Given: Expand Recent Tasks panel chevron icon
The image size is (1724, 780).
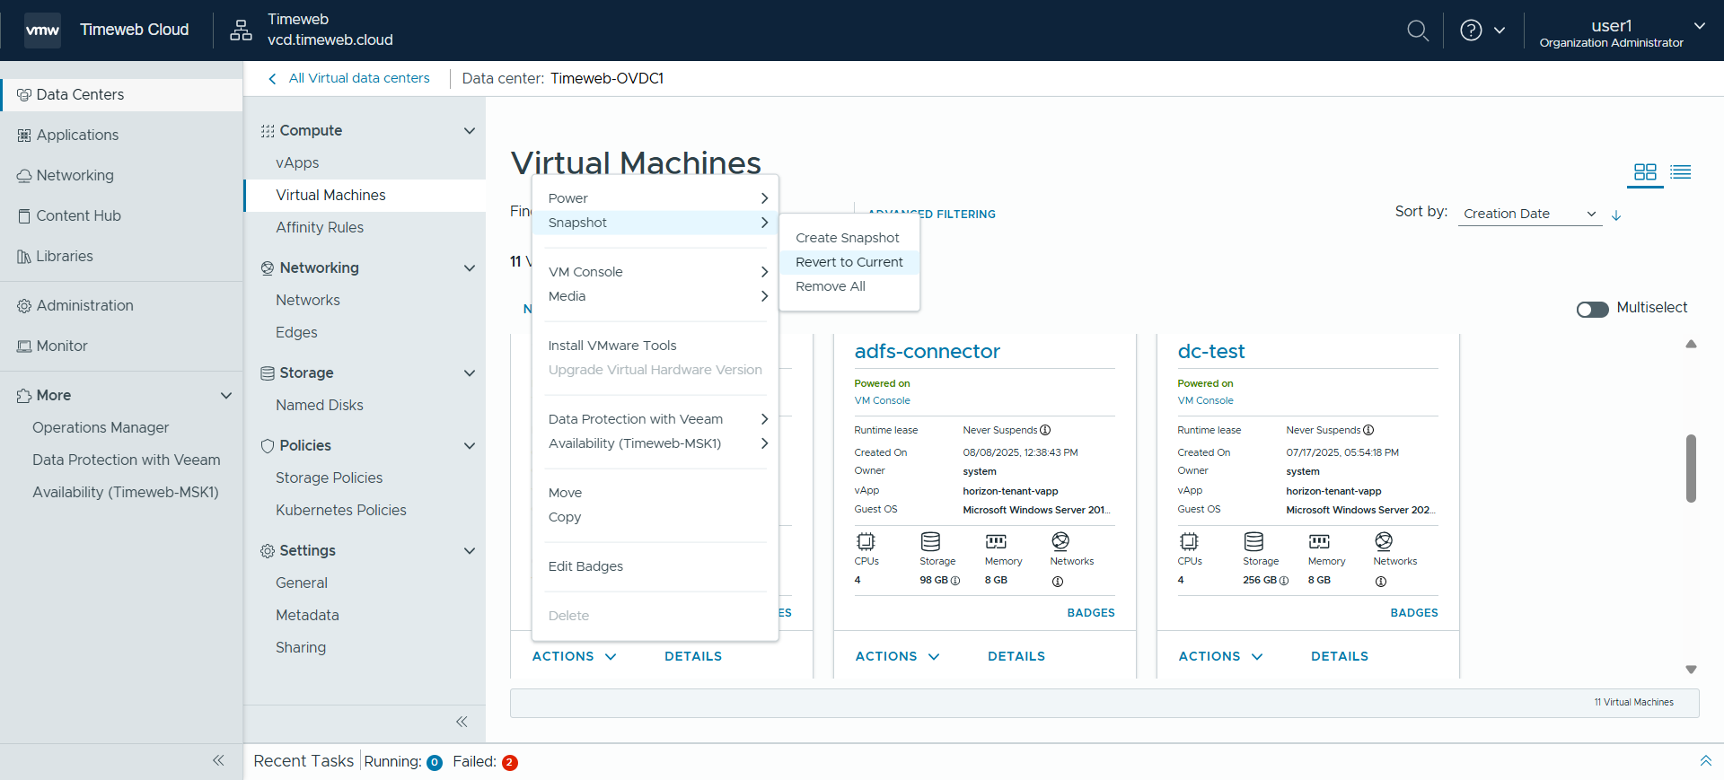Looking at the screenshot, I should point(1705,761).
